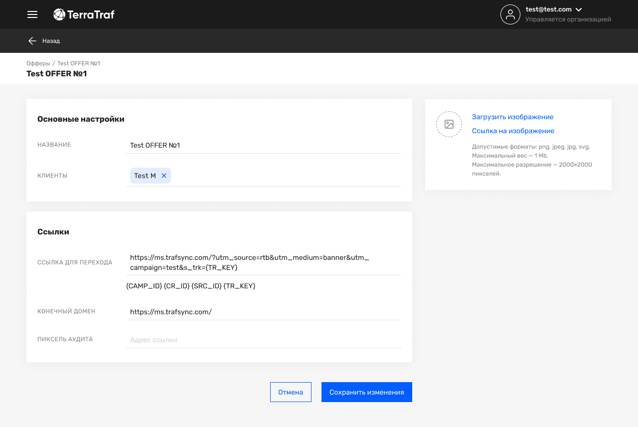Image resolution: width=638 pixels, height=427 pixels.
Task: Insert the {CR_ID} macro
Action: point(176,286)
